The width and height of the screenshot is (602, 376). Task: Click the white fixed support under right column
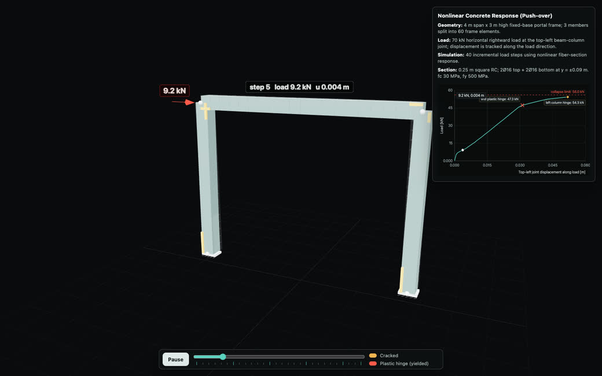tap(409, 293)
